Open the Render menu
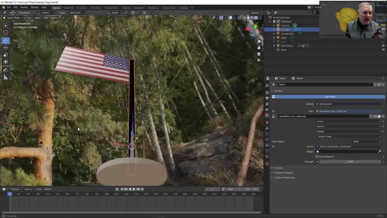 pos(24,7)
